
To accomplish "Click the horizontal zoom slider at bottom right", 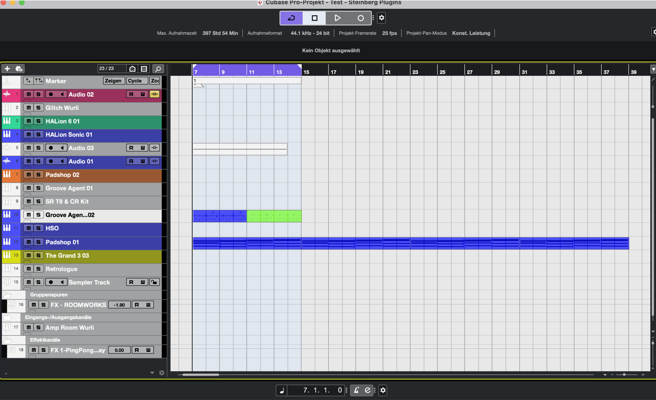I will click(x=624, y=375).
